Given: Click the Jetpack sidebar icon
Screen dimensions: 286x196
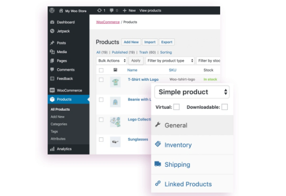Looking at the screenshot, I should (52, 31).
